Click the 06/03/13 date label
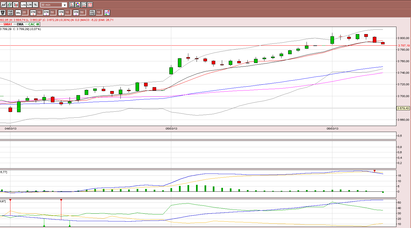The image size is (411, 228). click(x=332, y=128)
